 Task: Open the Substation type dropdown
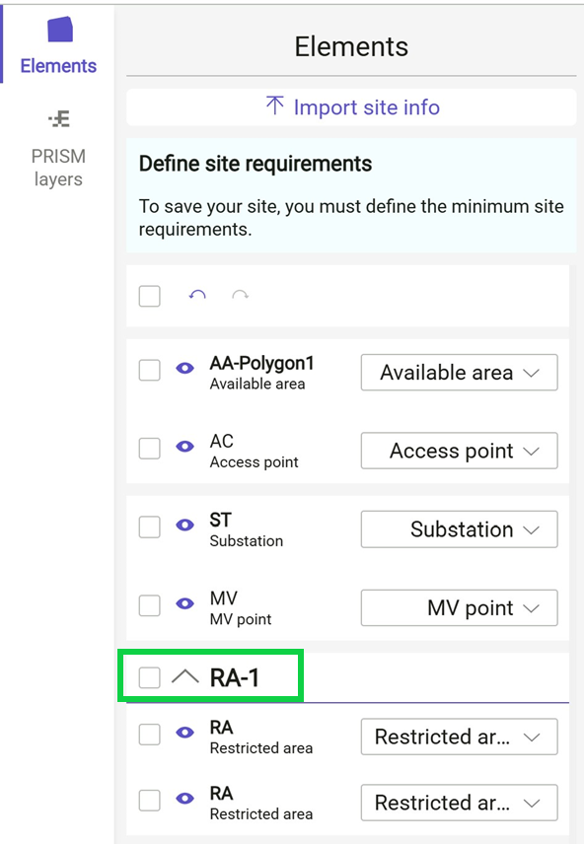point(459,528)
